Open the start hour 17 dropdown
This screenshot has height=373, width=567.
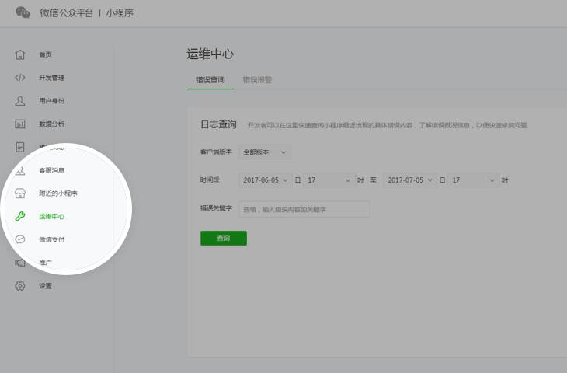coord(329,180)
